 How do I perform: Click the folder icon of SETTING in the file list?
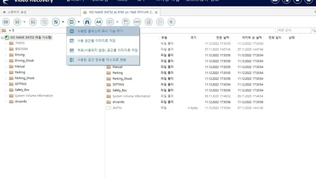(x=109, y=85)
